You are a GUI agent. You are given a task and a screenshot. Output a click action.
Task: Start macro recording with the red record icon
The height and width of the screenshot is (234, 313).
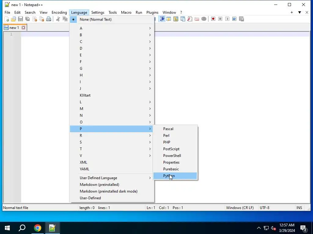point(213,19)
